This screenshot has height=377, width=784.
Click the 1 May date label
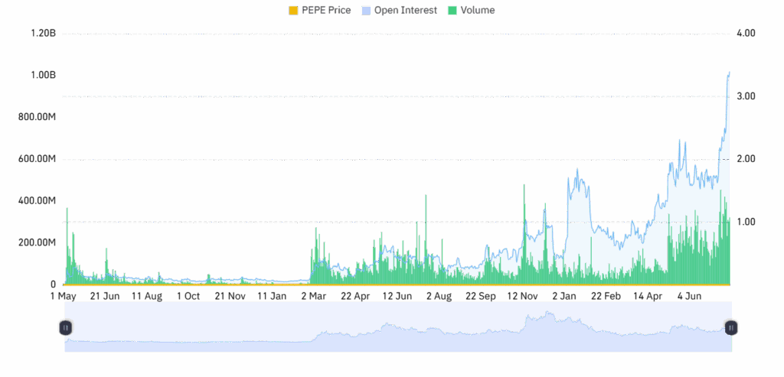point(64,297)
